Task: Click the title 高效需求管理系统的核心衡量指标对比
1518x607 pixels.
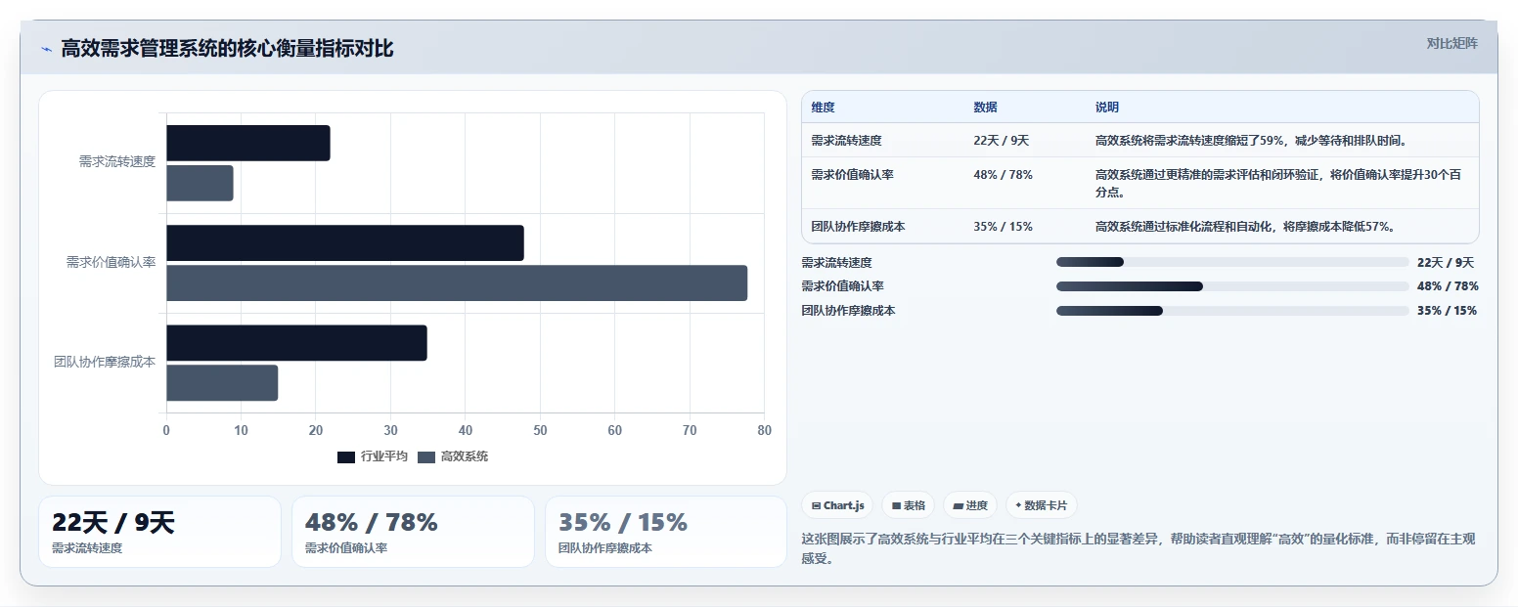Action: click(x=227, y=49)
